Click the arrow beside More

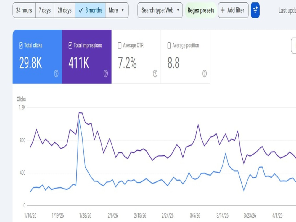click(x=123, y=10)
